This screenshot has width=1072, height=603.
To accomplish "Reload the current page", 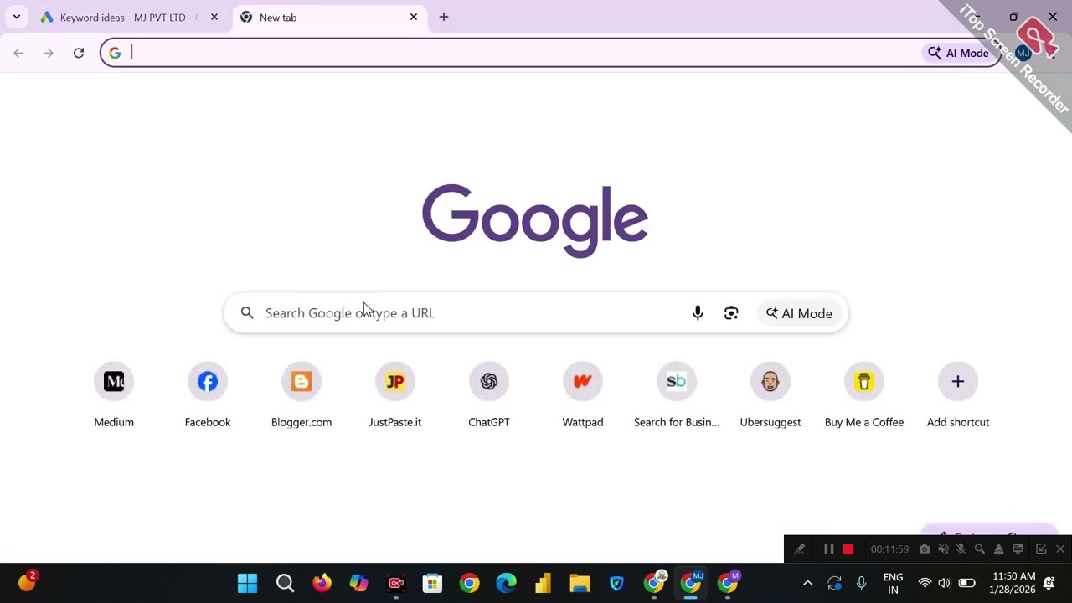I will coord(79,53).
